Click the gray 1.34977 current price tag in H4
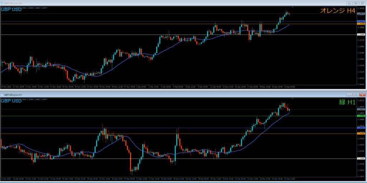Viewport: 367px width, 183px height. pyautogui.click(x=361, y=14)
